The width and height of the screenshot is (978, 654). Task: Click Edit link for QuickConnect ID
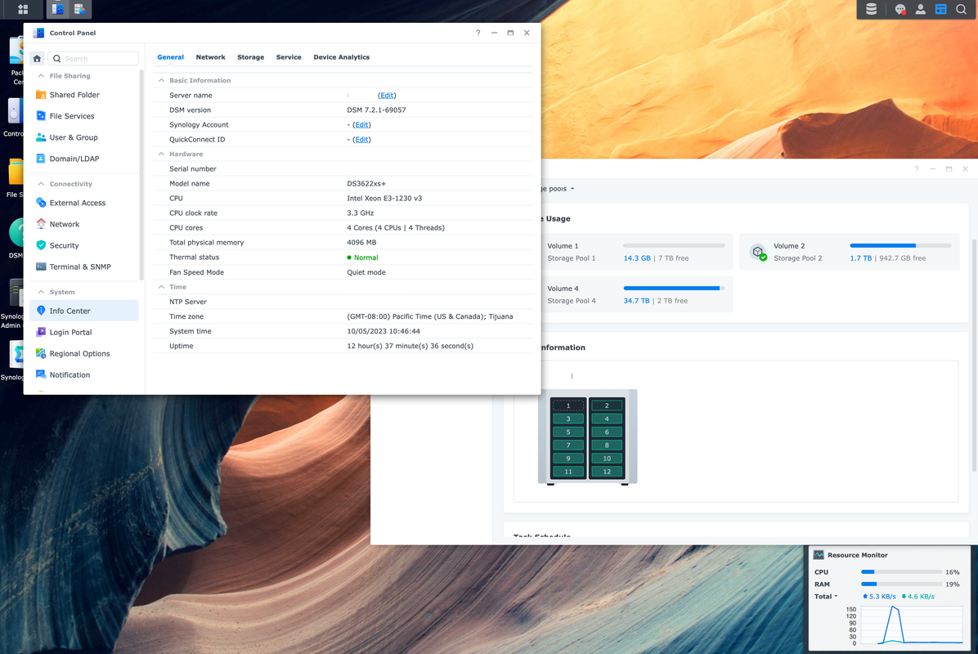[361, 140]
